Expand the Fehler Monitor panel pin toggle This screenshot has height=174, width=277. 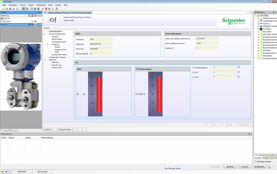[249, 134]
